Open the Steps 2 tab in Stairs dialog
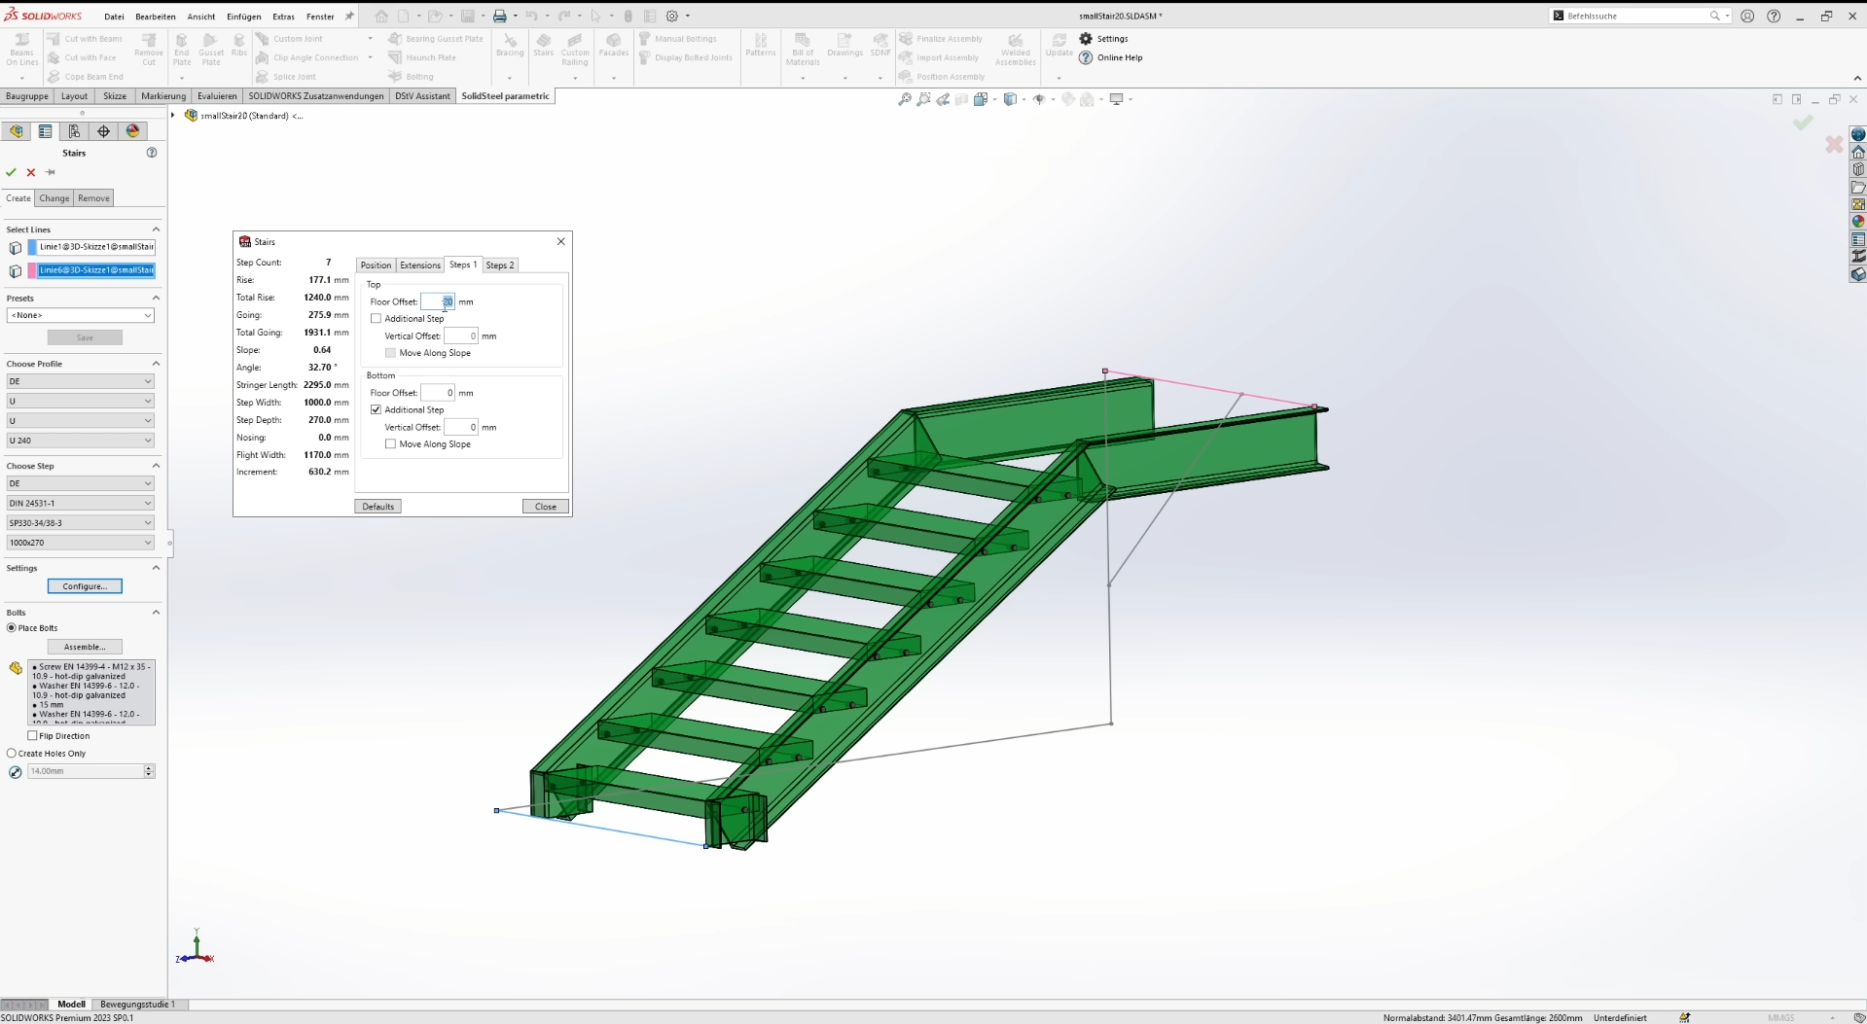1867x1024 pixels. (499, 265)
